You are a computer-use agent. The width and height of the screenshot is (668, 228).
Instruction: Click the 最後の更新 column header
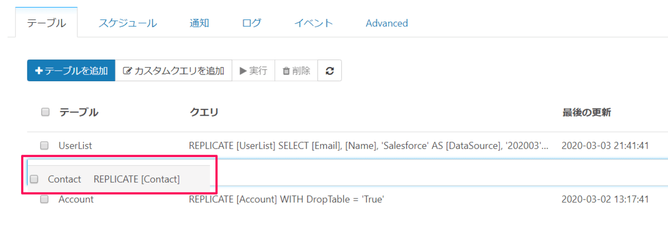[x=587, y=112]
